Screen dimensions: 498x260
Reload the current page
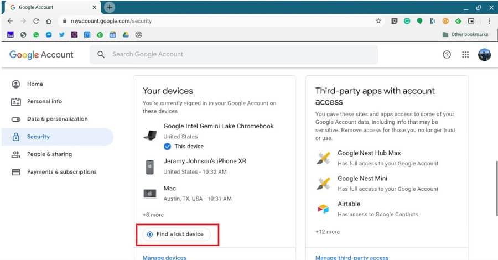point(36,21)
